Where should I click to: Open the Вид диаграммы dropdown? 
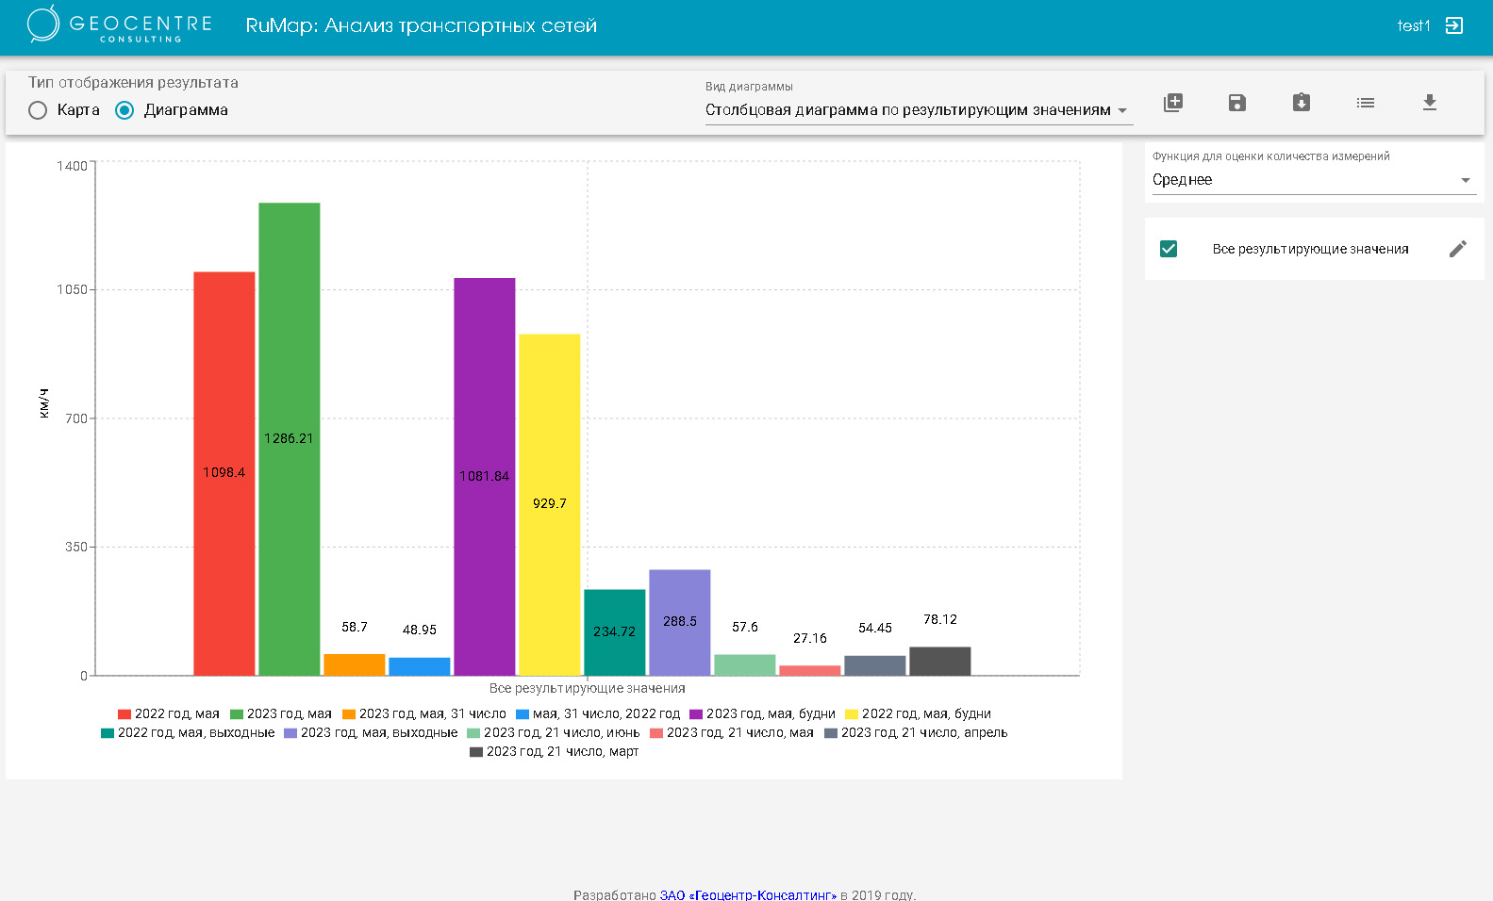(x=919, y=110)
